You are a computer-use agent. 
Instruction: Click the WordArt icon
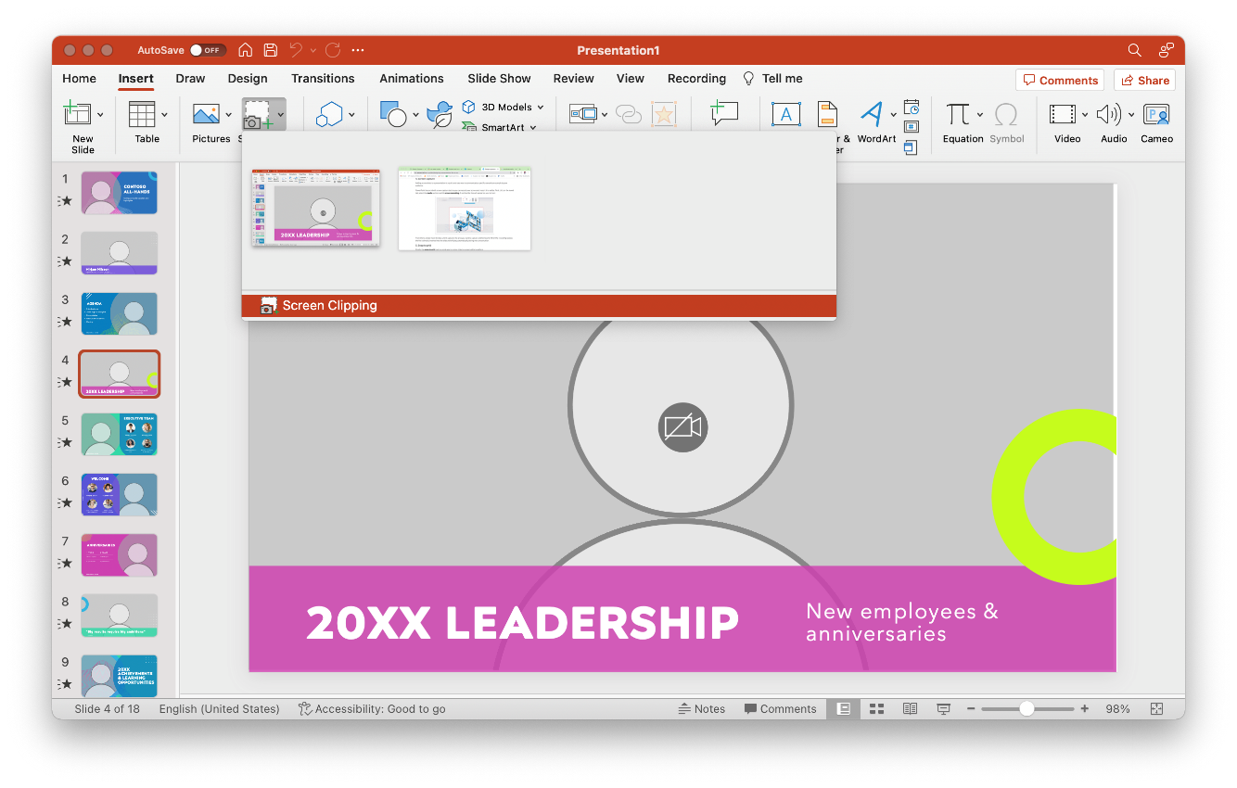coord(872,114)
